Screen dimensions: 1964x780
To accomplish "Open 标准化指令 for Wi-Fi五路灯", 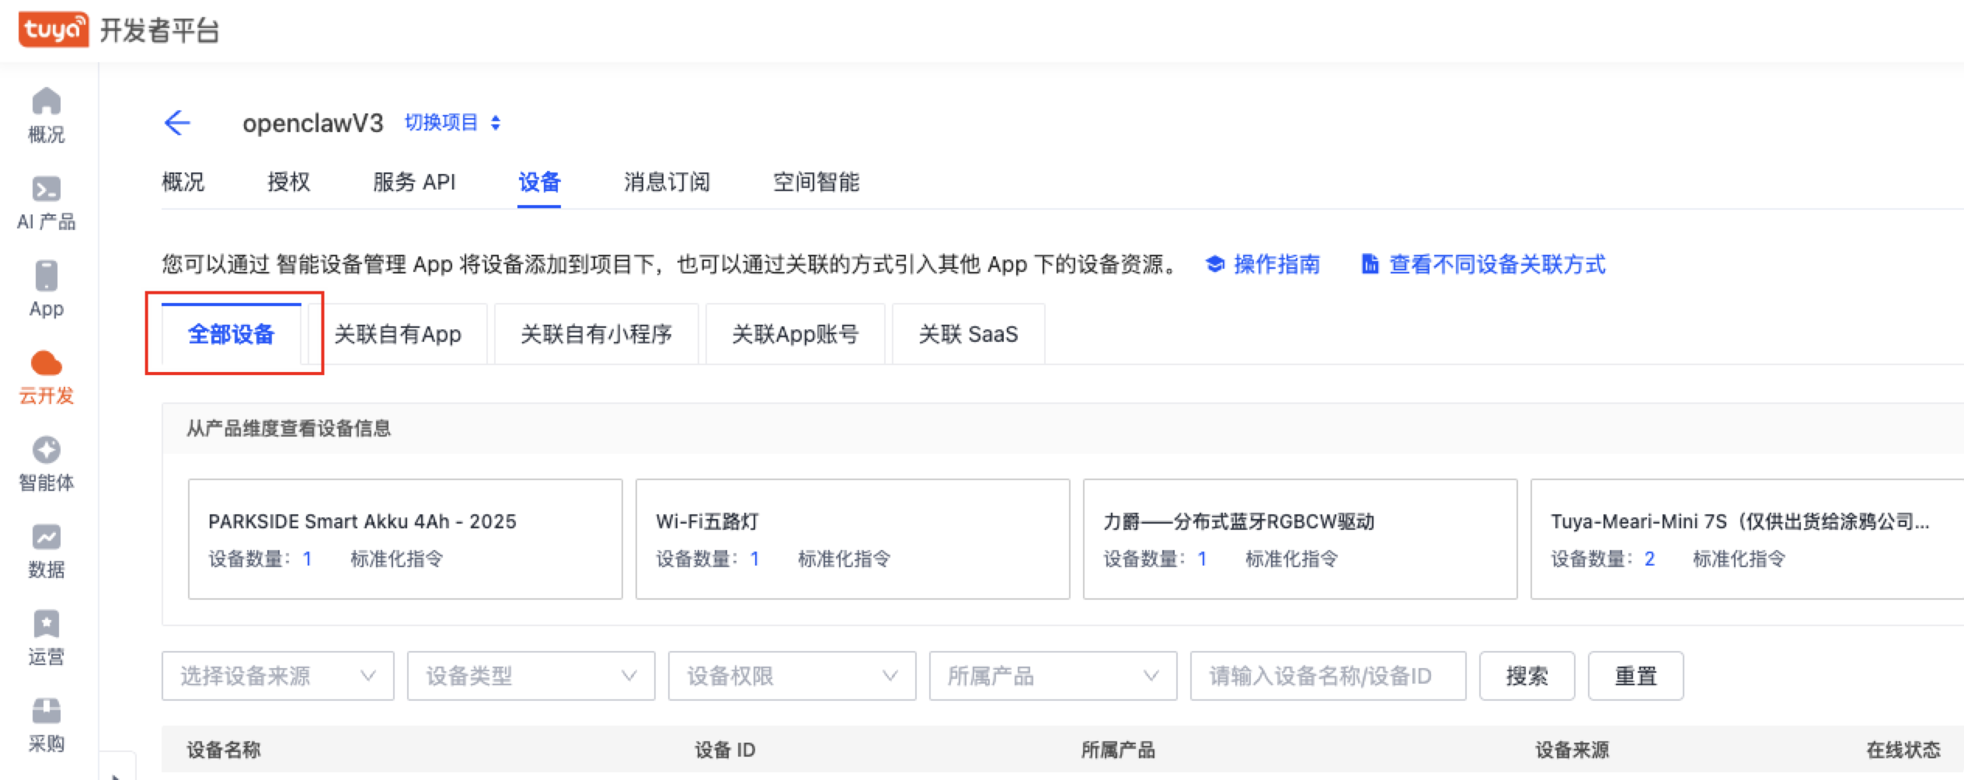I will pos(844,559).
